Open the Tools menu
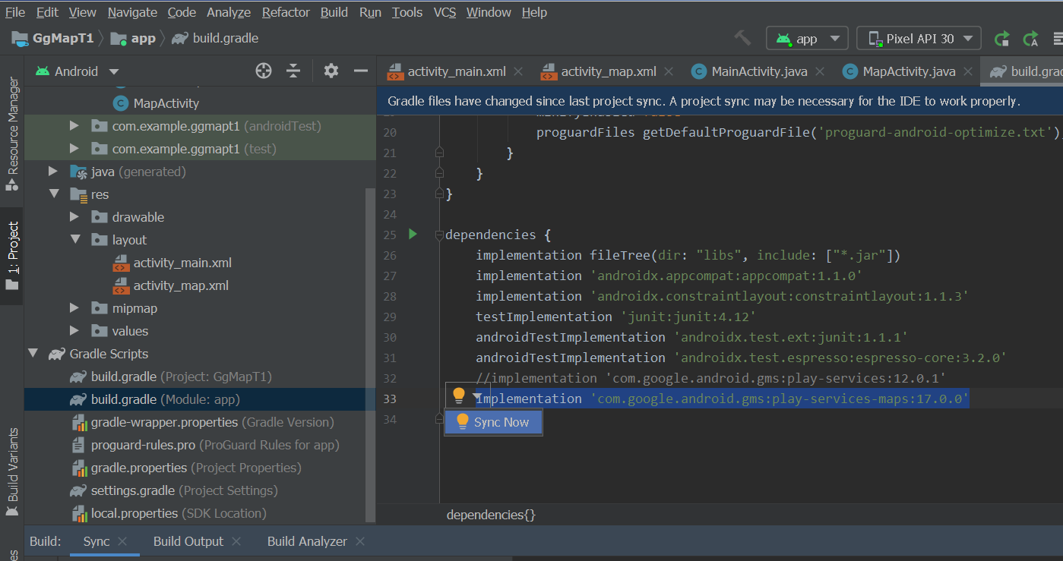 pyautogui.click(x=407, y=12)
